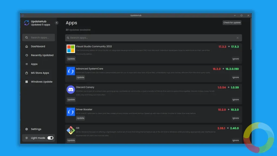Click the main search magnifier icon

68,38
